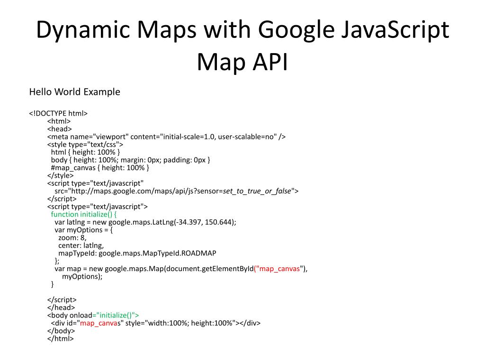Select the '<div id="map_canvas"' line

pos(156,323)
